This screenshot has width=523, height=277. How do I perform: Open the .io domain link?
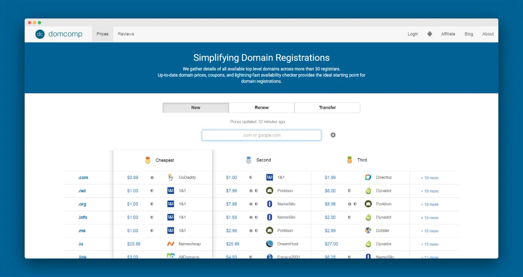81,244
